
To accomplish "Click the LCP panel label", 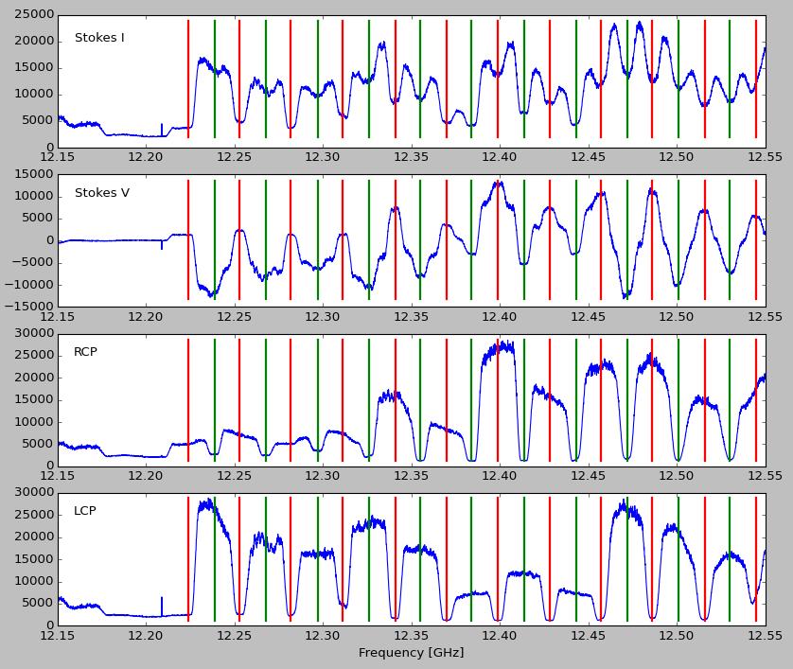I will pos(85,511).
